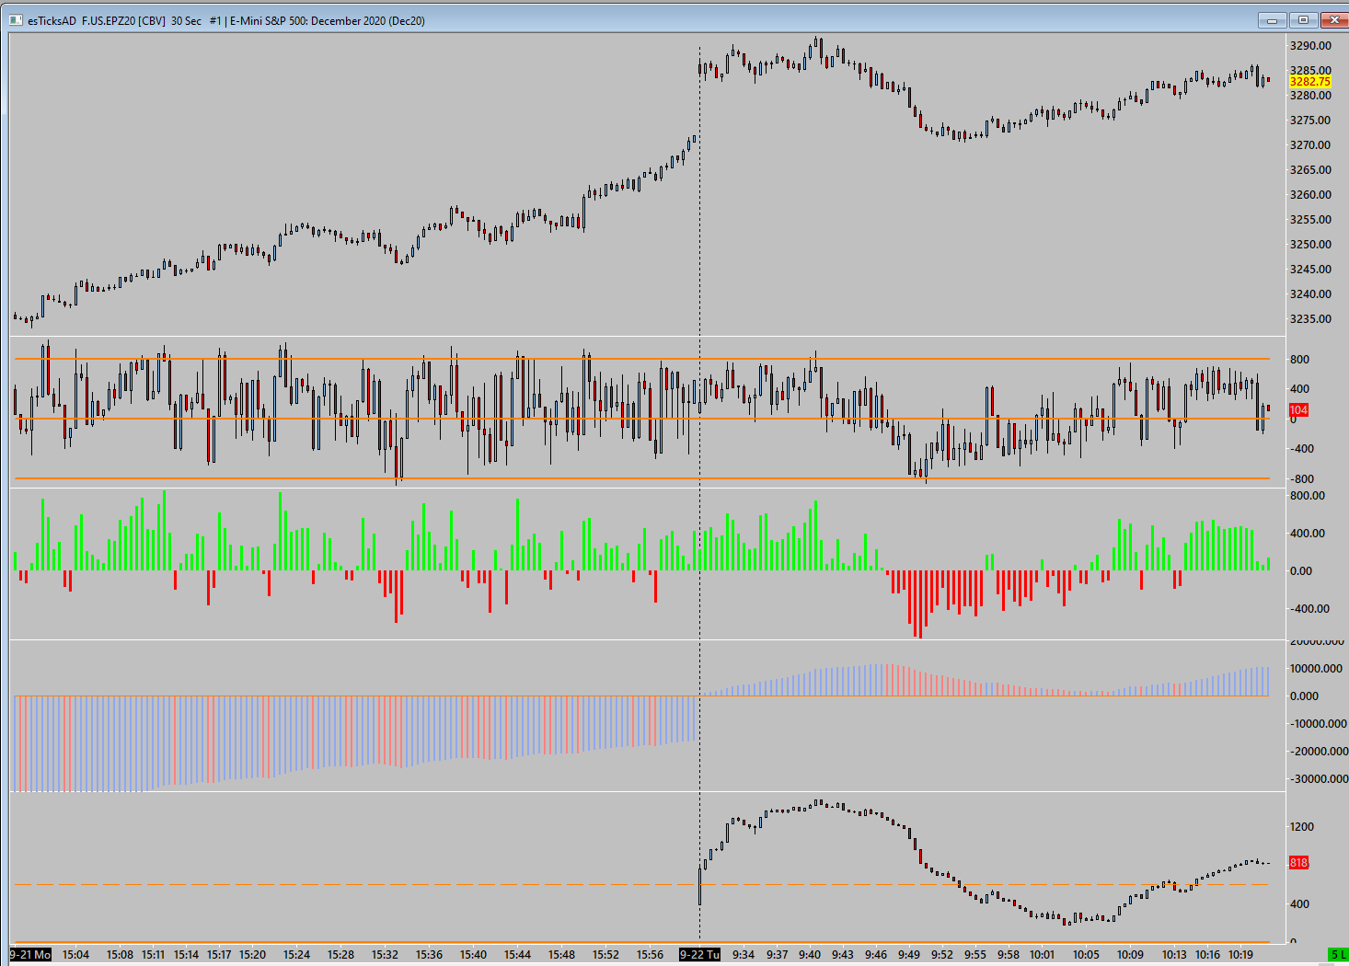Image resolution: width=1349 pixels, height=966 pixels.
Task: Click the 10:09 time axis label
Action: click(1130, 955)
